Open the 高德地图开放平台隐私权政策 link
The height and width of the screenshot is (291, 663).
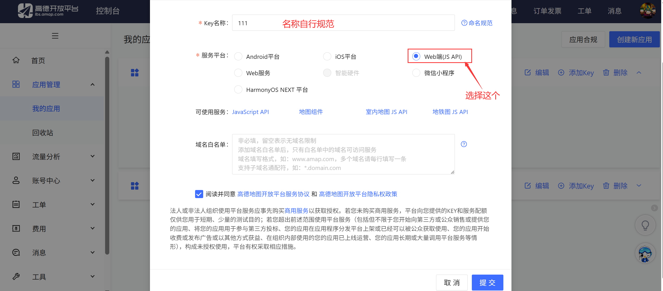coord(358,194)
